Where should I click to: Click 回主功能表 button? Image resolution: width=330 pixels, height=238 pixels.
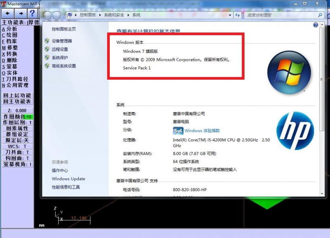[x=17, y=102]
